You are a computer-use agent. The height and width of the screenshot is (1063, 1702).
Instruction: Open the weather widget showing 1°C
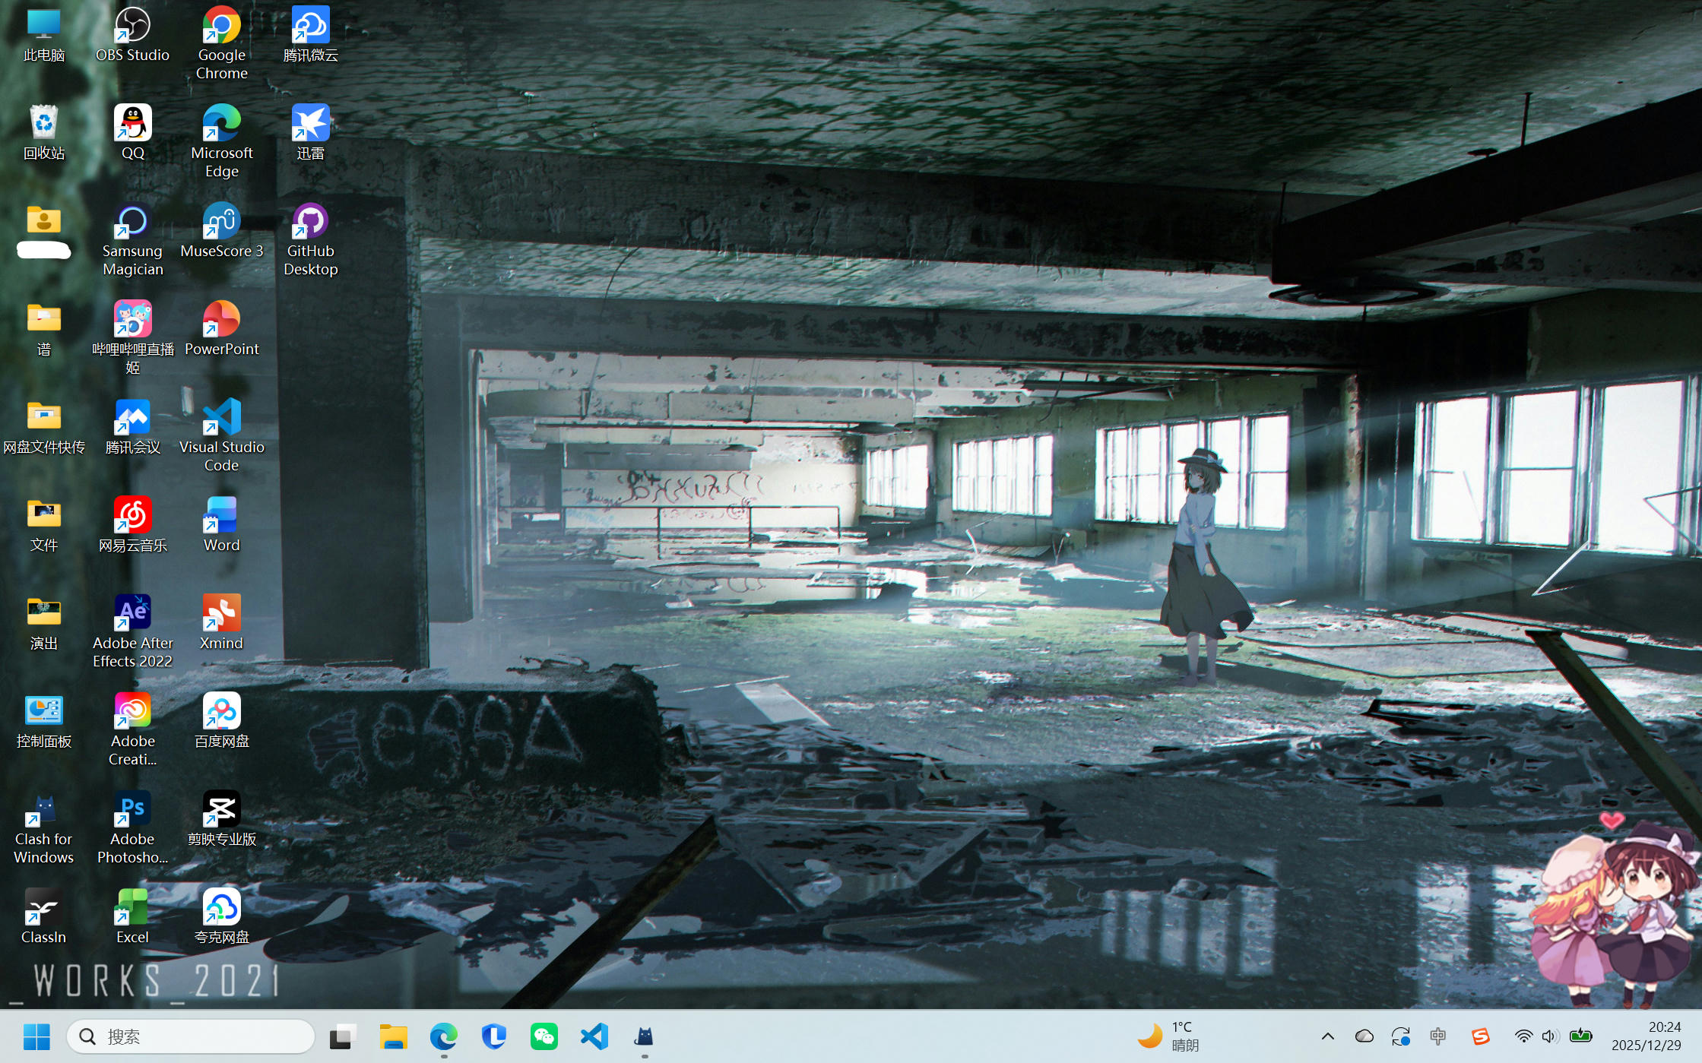[x=1169, y=1036]
